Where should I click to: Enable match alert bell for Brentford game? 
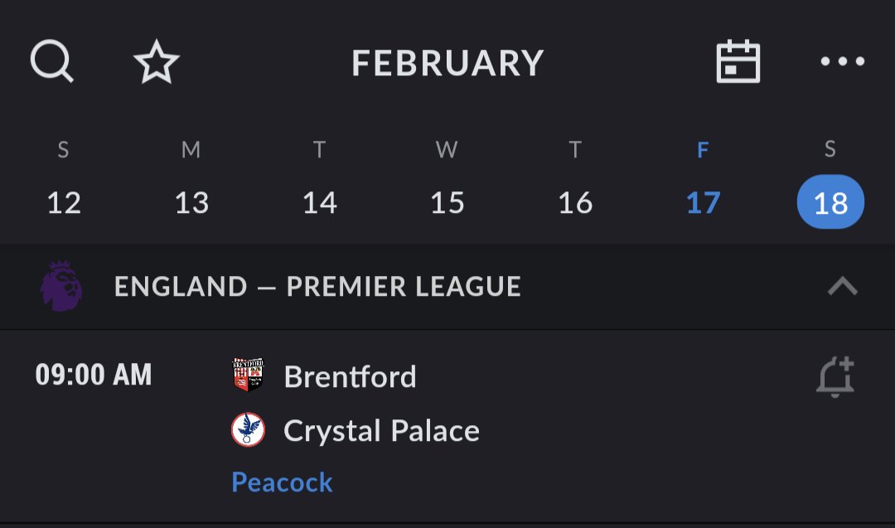(835, 378)
